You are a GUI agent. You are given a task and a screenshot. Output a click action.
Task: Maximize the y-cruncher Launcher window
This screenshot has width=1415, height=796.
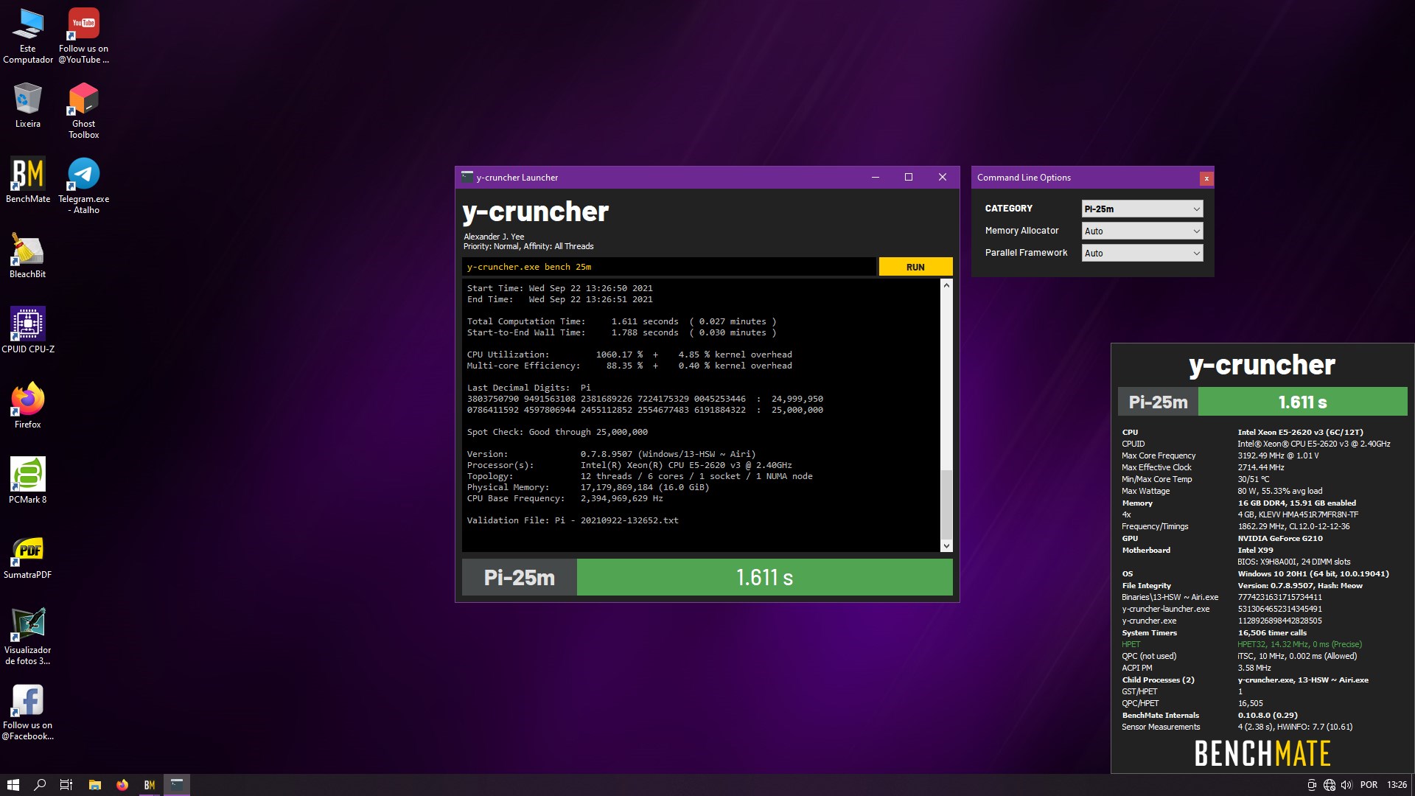point(909,177)
